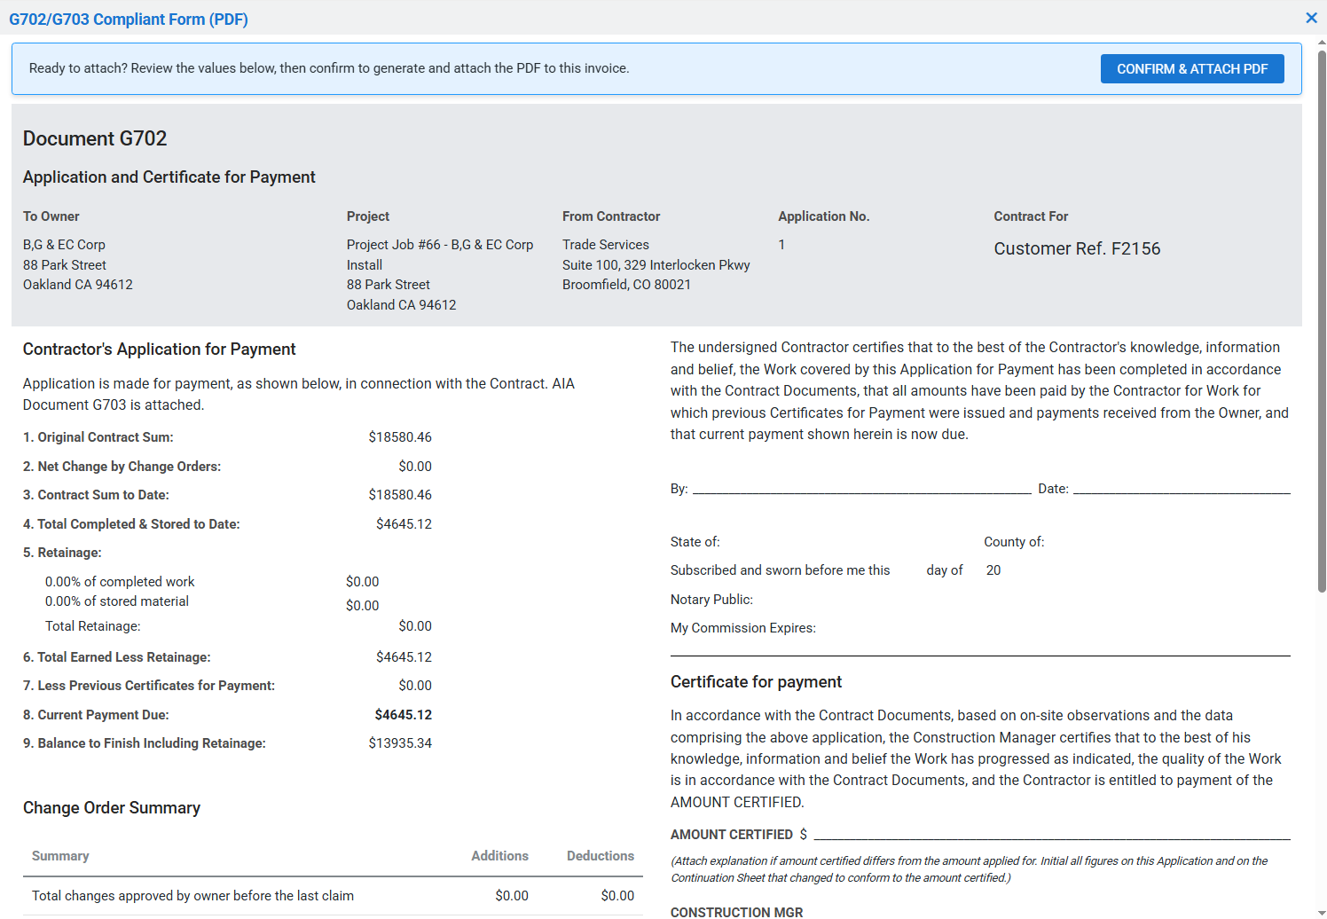1327x919 pixels.
Task: Click the G702/G703 Compliant Form (PDF) title
Action: coord(129,20)
